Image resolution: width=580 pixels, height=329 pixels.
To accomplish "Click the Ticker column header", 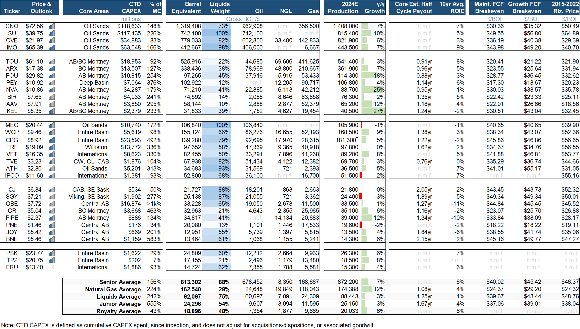I will coord(12,11).
